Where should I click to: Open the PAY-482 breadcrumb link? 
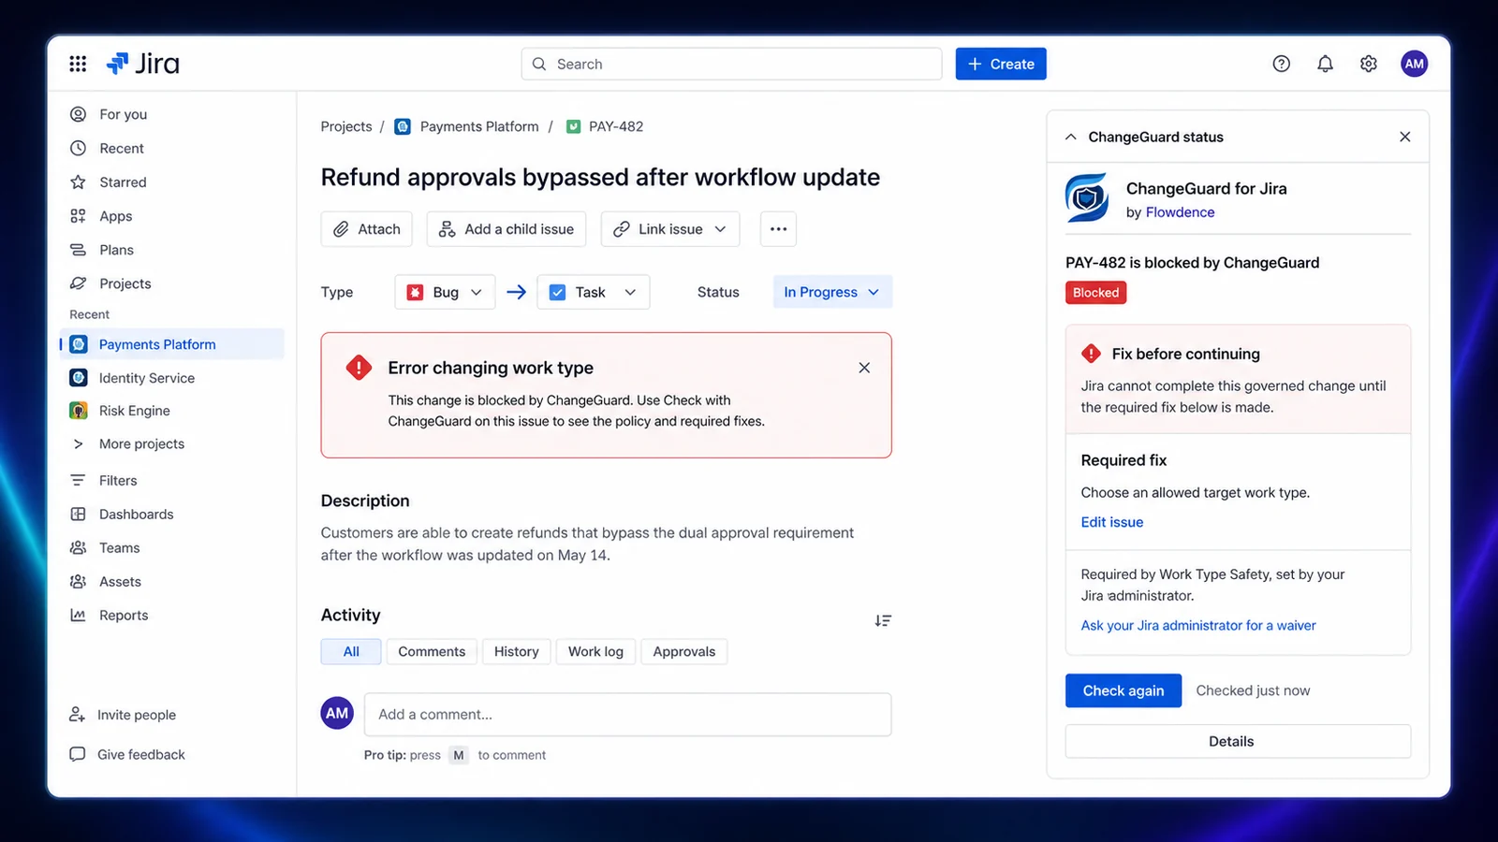(x=616, y=126)
